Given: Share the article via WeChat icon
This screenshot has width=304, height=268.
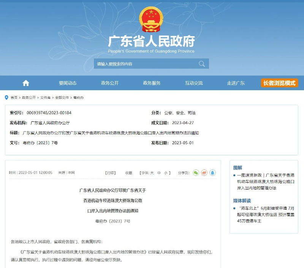Looking at the screenshot, I should 196,173.
